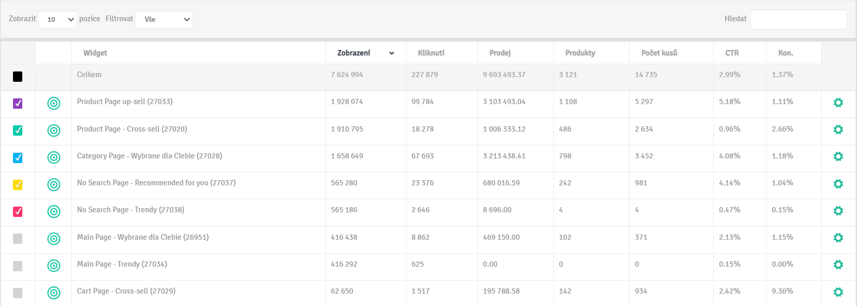Click target icon for Category Page Wybrane dla Ciebie
The height and width of the screenshot is (306, 857).
point(53,157)
